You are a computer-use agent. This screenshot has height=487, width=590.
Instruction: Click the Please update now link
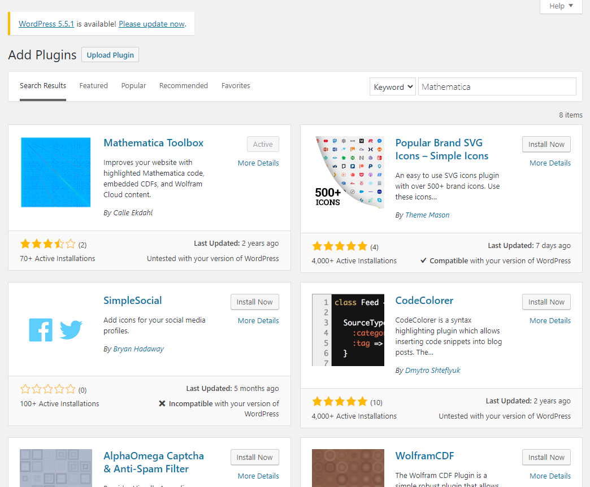[x=151, y=24]
